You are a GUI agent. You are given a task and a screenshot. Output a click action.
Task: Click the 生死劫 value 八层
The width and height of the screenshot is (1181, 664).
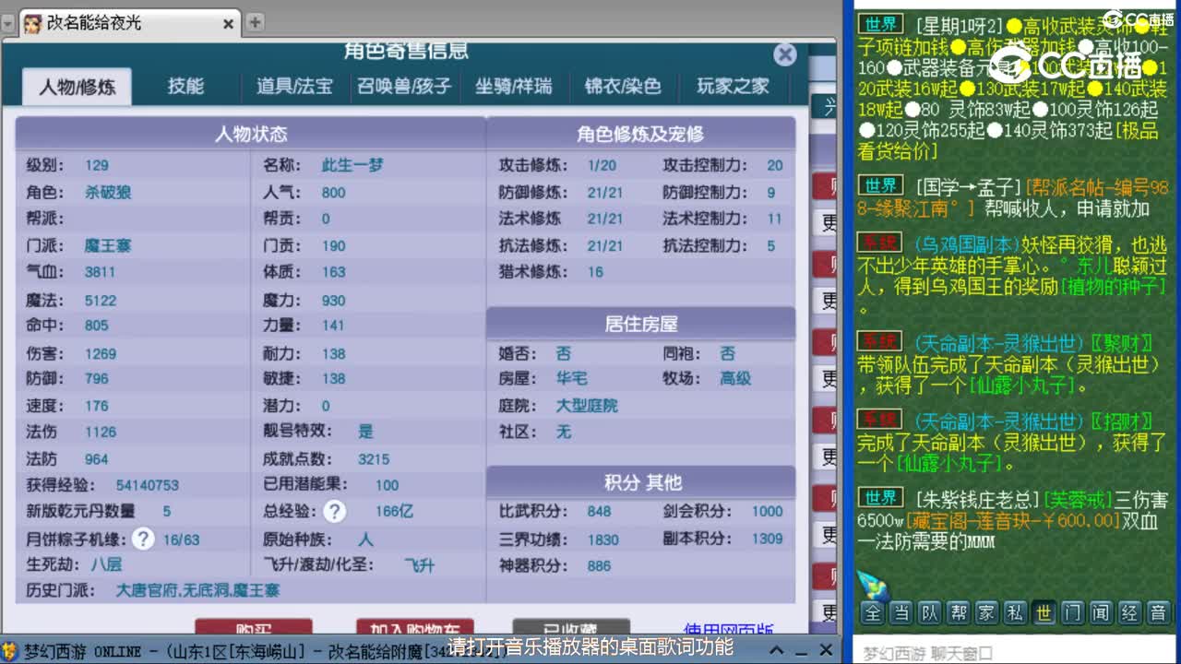(106, 564)
